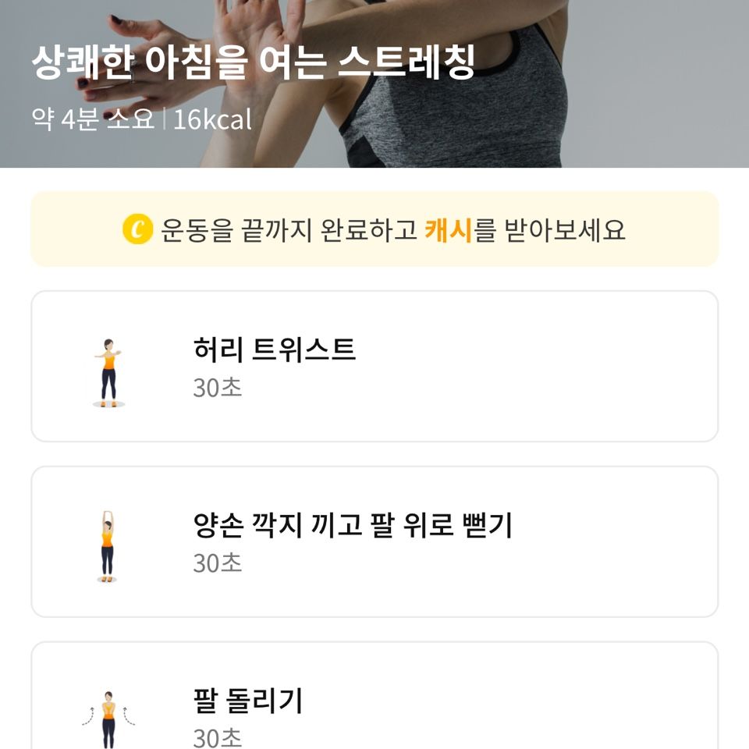Click the 양손 깍지 끼고 팔 위로 뻗기 name

pos(353,524)
